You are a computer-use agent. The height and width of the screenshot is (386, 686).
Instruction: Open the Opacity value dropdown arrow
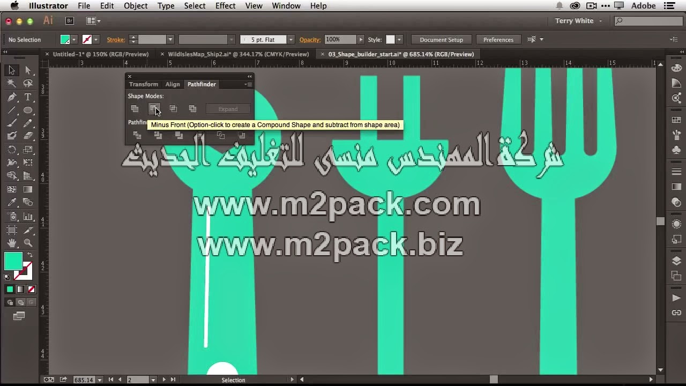click(x=361, y=40)
